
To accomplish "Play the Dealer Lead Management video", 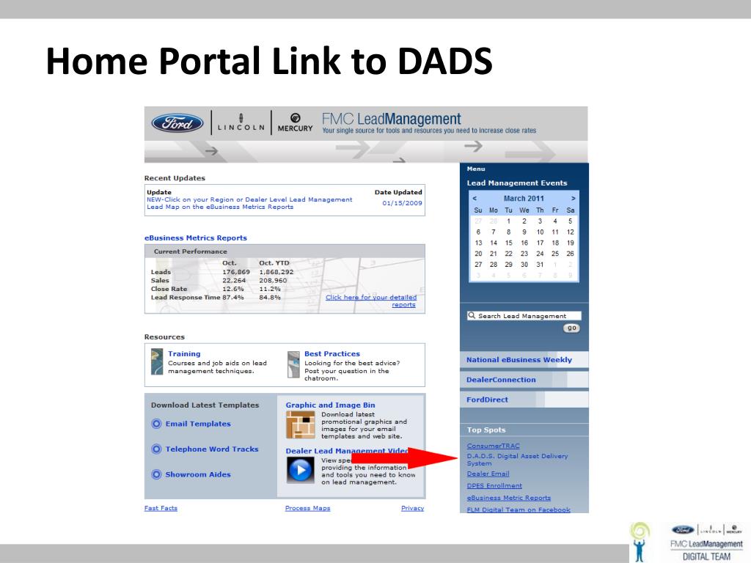I will (300, 470).
